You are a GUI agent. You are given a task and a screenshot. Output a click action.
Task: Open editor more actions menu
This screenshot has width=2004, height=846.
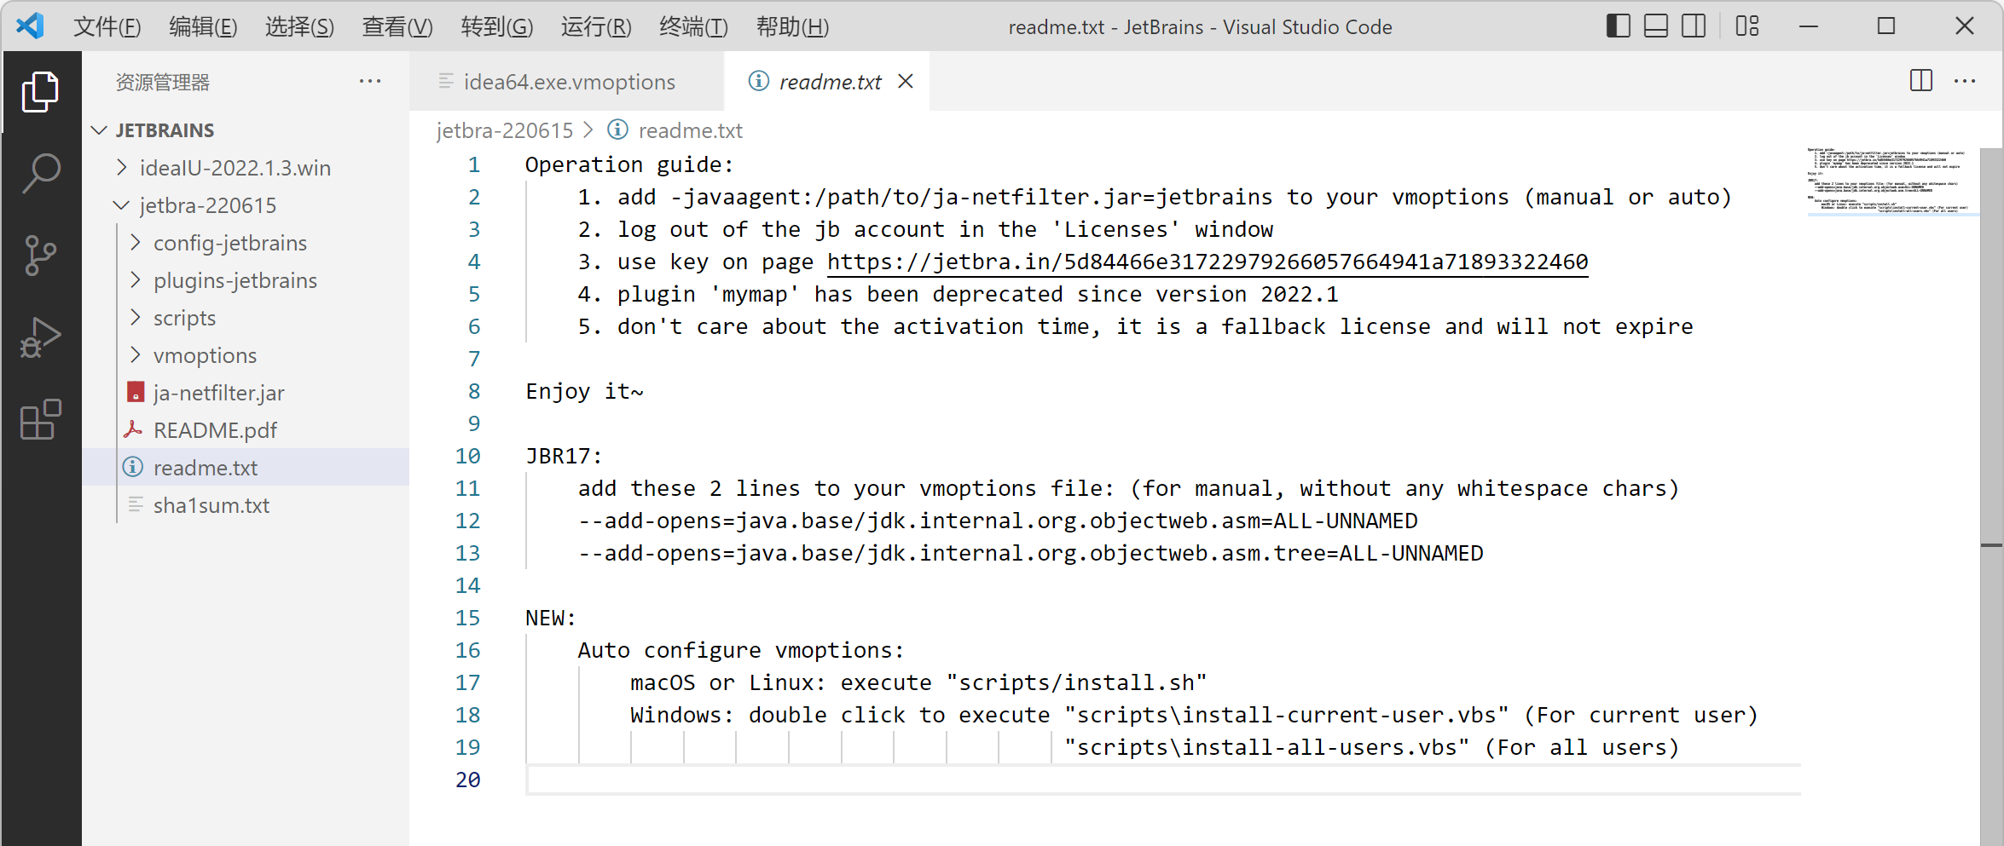1965,81
